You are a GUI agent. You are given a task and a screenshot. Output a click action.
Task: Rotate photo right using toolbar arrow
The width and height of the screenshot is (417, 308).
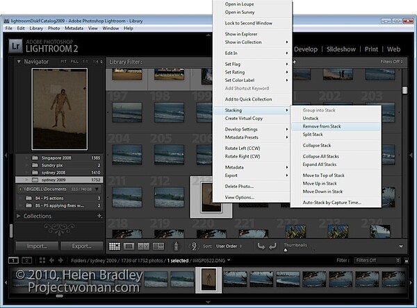point(272,246)
